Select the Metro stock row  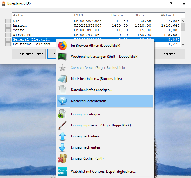click(x=96, y=30)
